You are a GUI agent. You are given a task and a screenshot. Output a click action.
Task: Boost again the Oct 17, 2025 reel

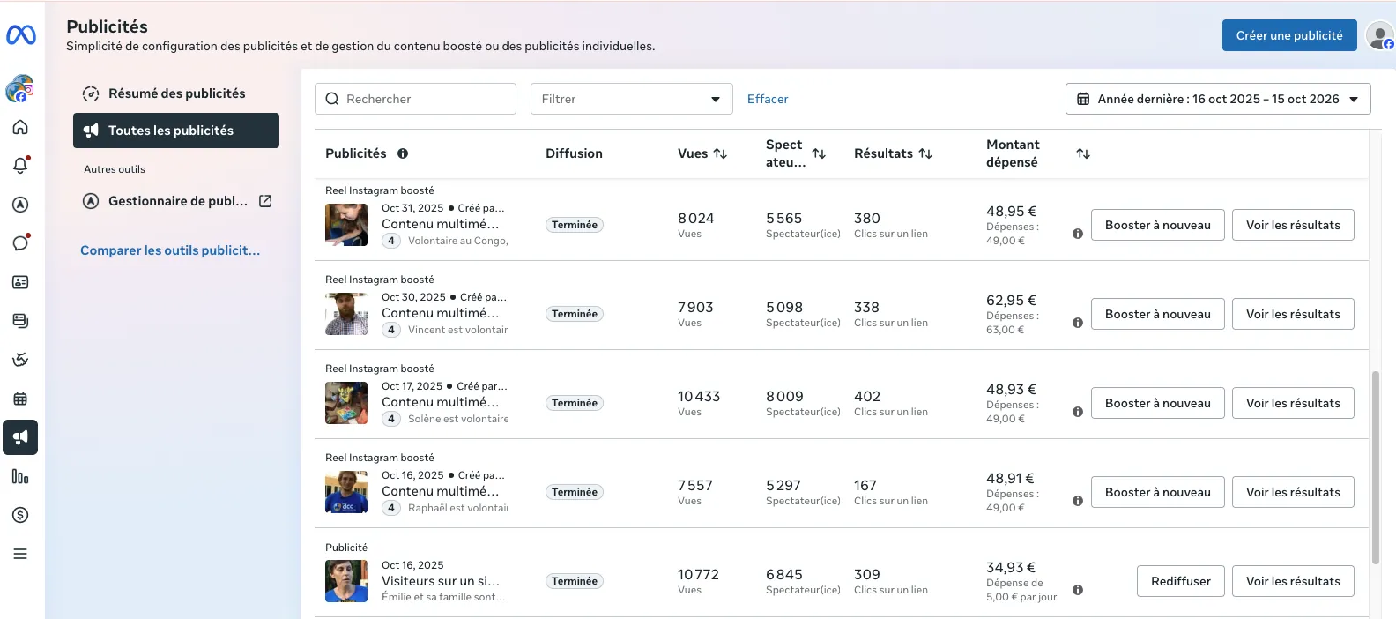click(1158, 403)
